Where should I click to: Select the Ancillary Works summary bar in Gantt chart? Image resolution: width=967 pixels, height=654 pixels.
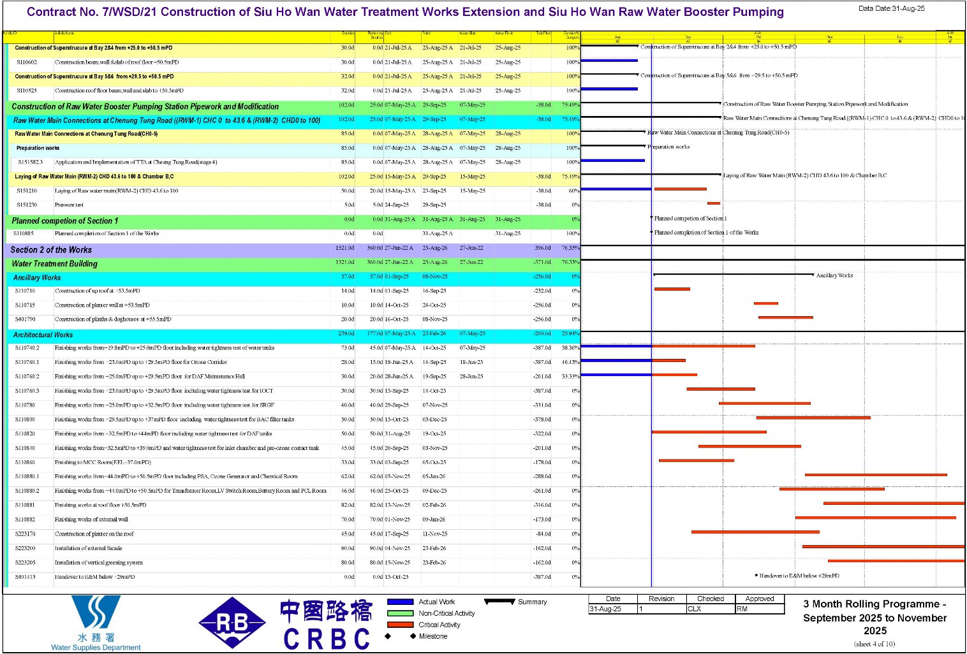click(734, 275)
